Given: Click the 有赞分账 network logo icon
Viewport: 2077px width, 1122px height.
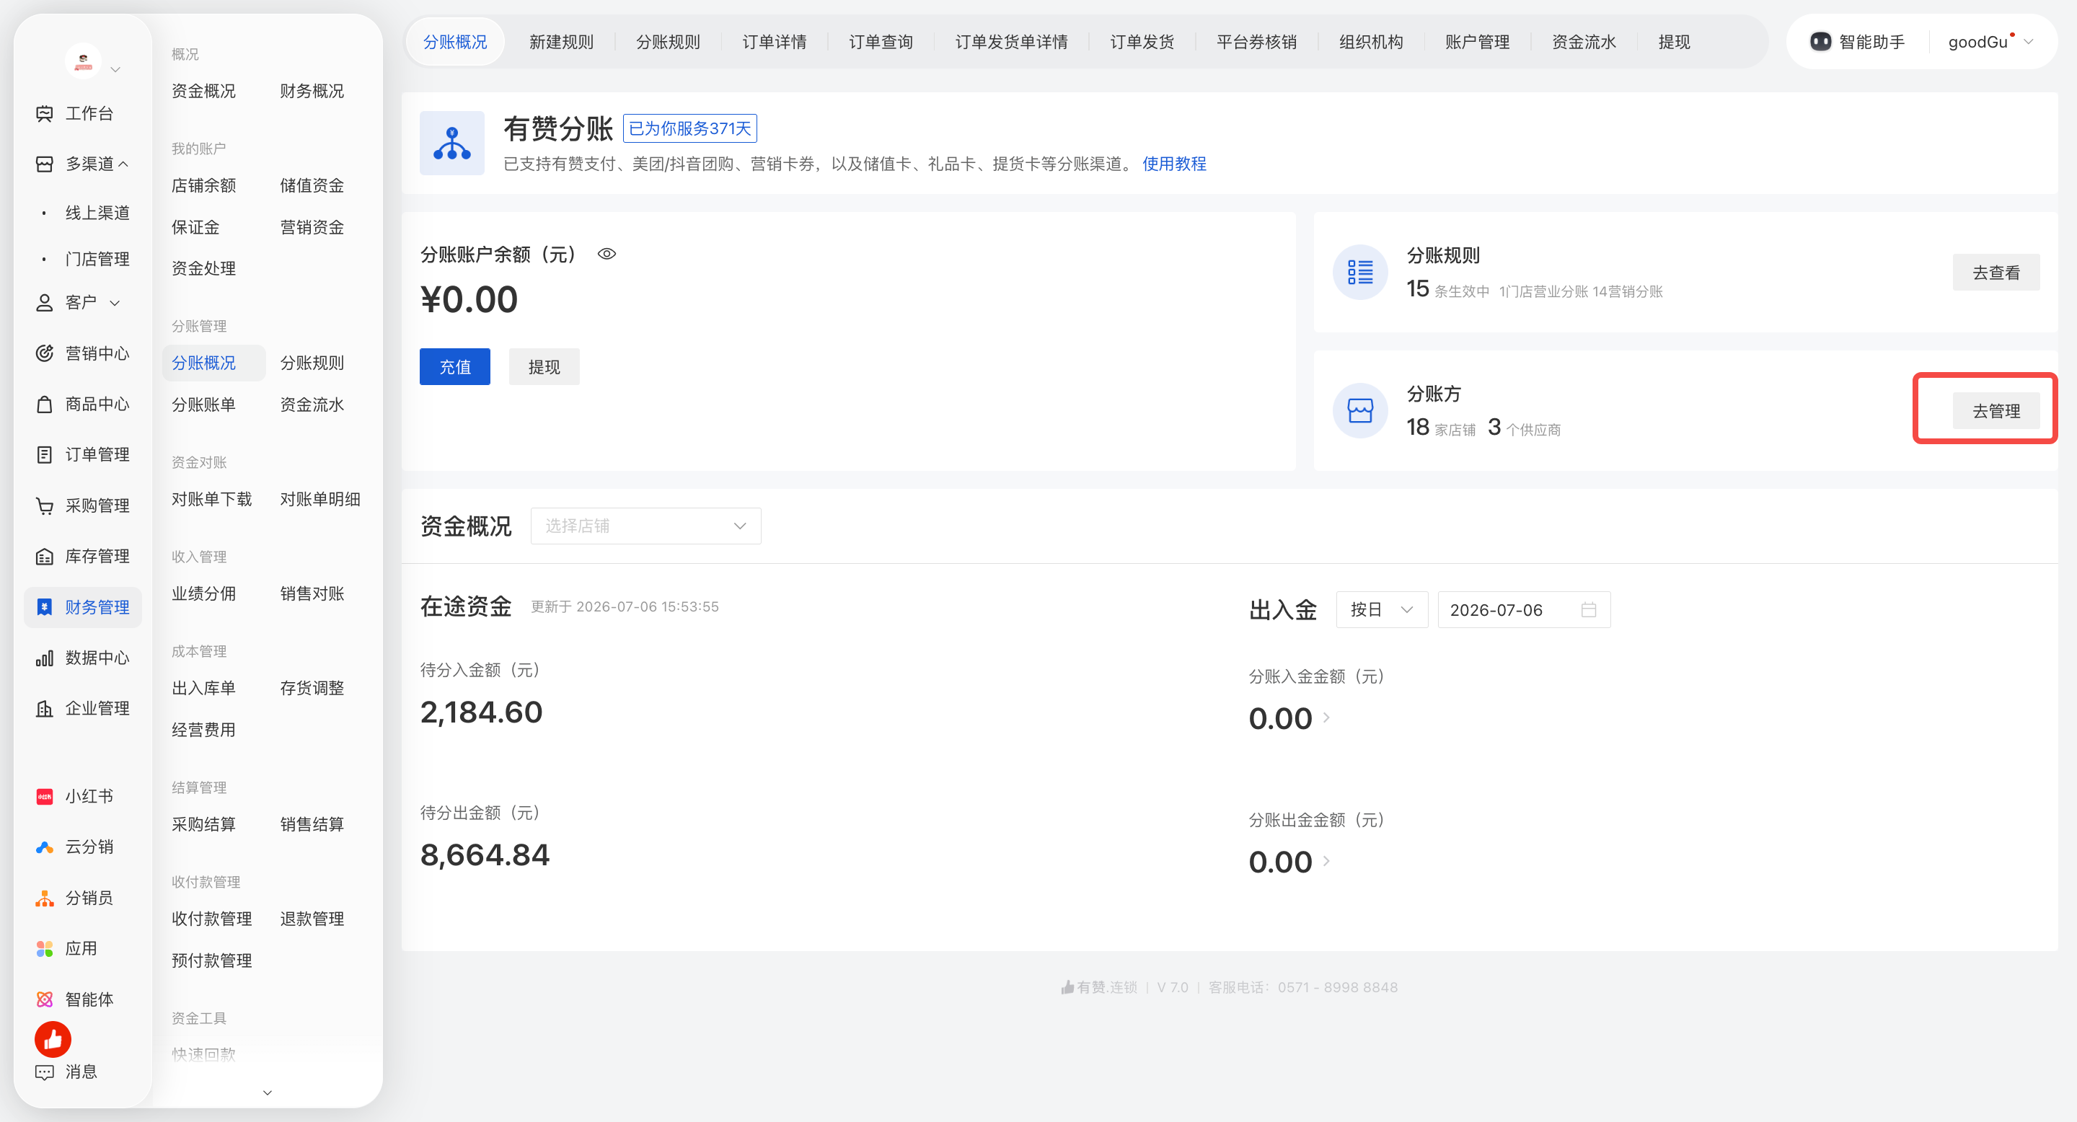Looking at the screenshot, I should 452,143.
